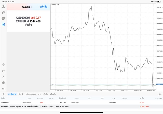Enable the crosshair cursor tool
Image resolution: width=163 pixels, height=114 pixels.
pos(3,65)
